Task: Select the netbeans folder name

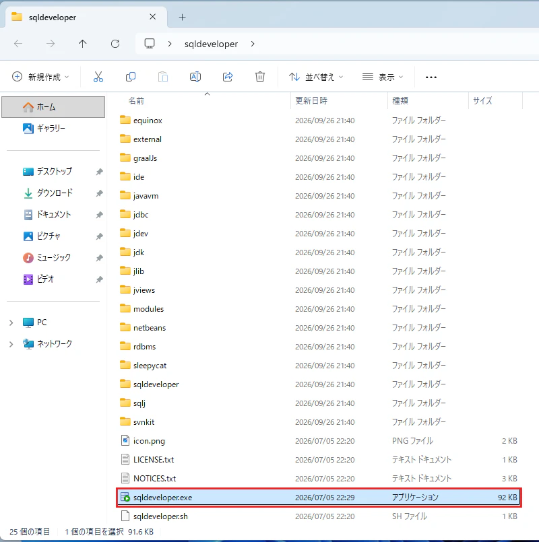Action: [150, 328]
